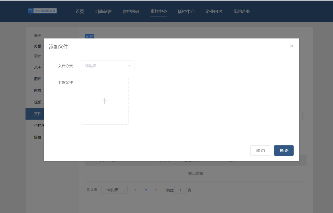The image size is (333, 213).
Task: Open 首页 in top navigation
Action: 80,12
